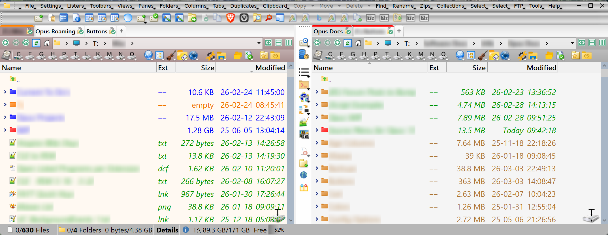This screenshot has width=608, height=235.
Task: Launch the Vivaldi browser icon
Action: [x=244, y=18]
